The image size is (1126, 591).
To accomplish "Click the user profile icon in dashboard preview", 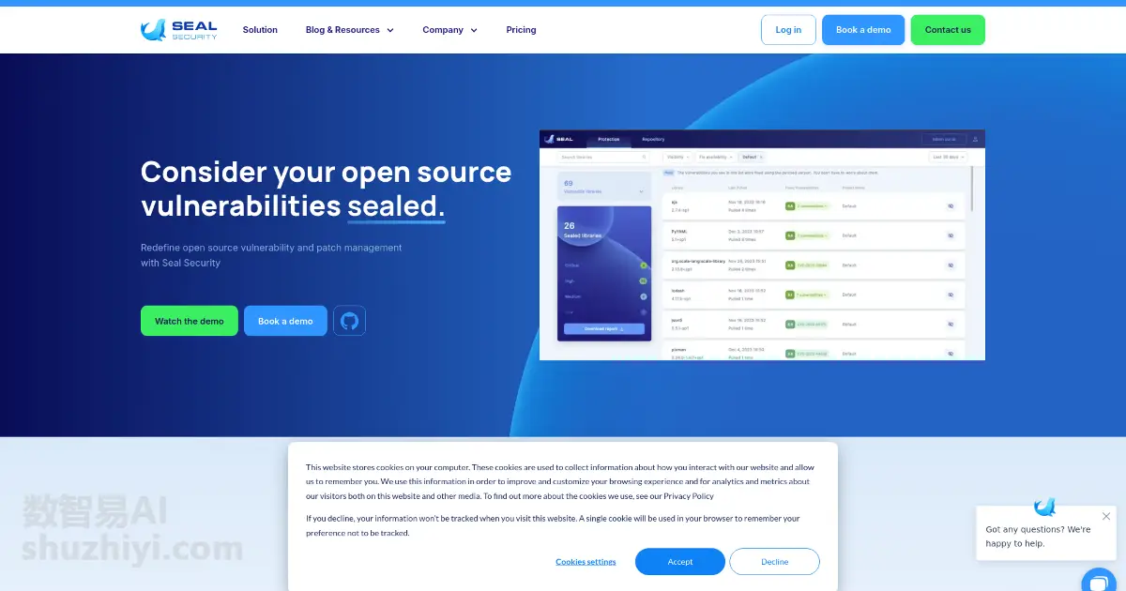I will pyautogui.click(x=975, y=139).
